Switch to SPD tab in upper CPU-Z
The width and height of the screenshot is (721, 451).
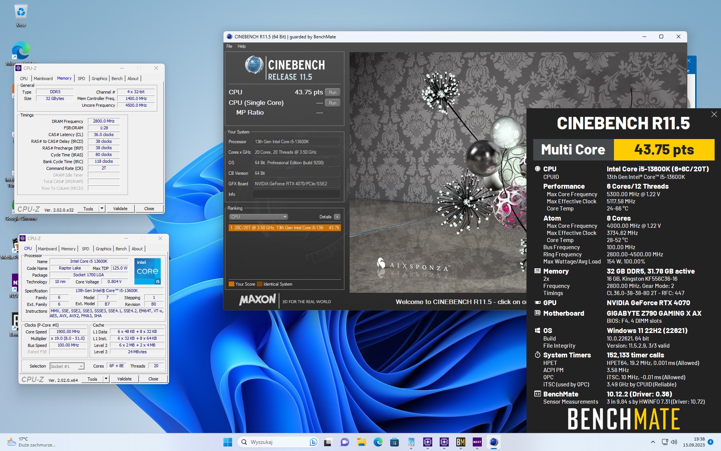pos(81,79)
